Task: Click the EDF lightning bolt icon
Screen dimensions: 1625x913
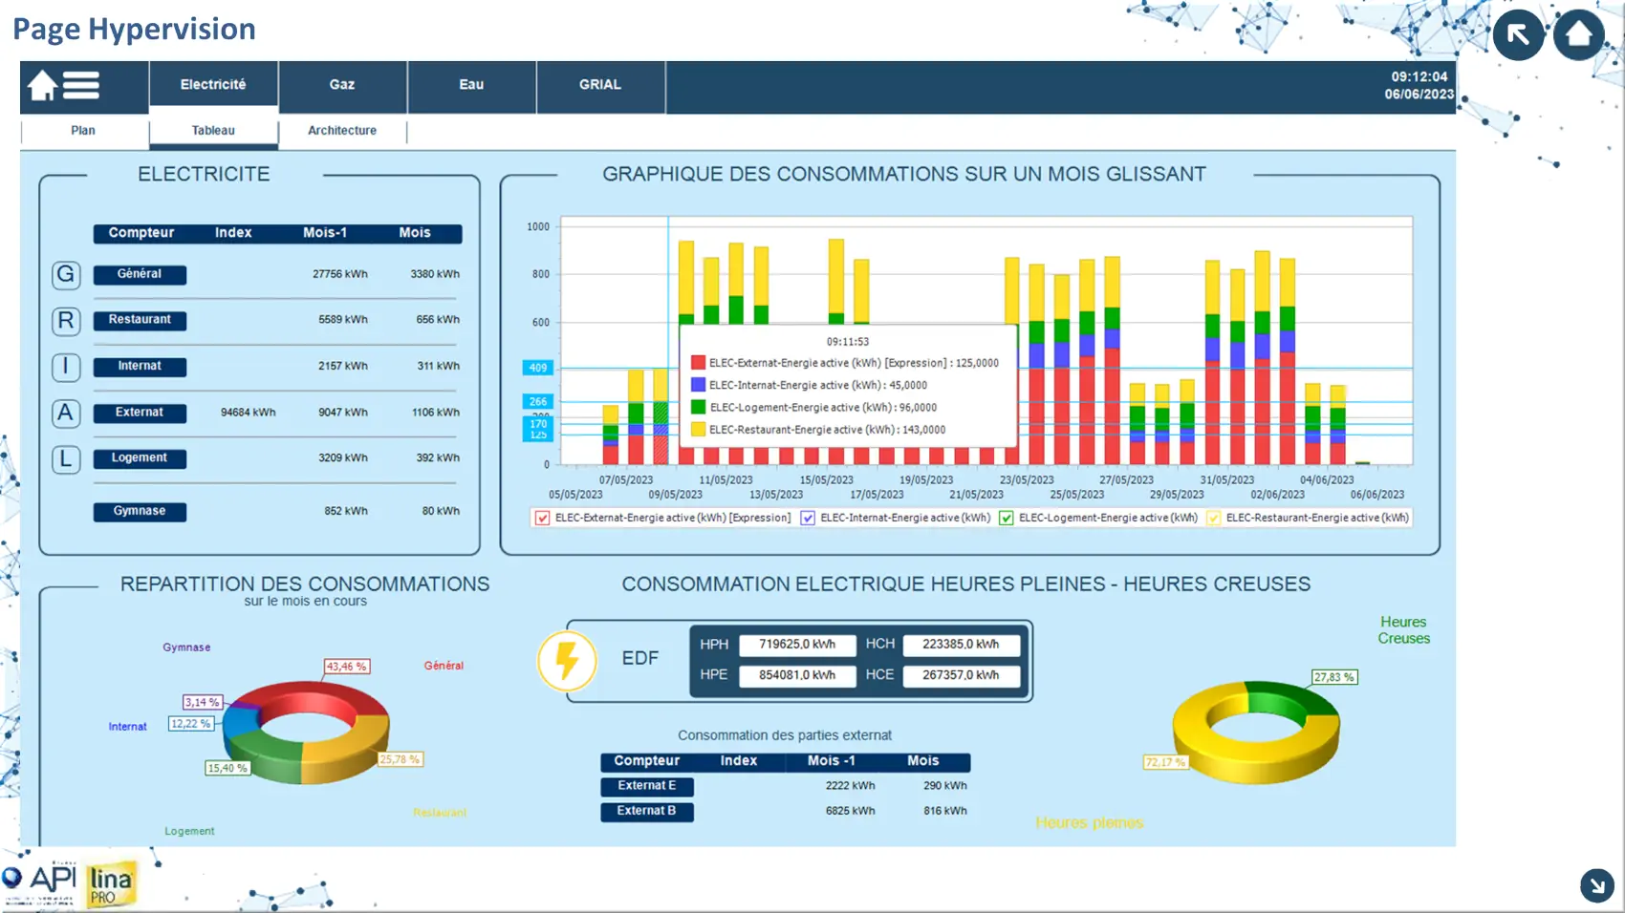Action: pyautogui.click(x=567, y=661)
